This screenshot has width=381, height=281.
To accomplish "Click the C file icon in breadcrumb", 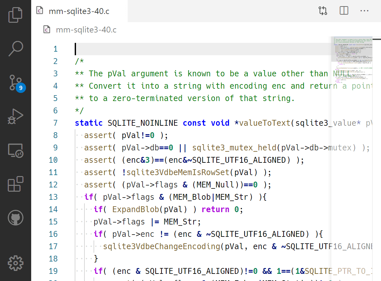I will click(x=47, y=30).
